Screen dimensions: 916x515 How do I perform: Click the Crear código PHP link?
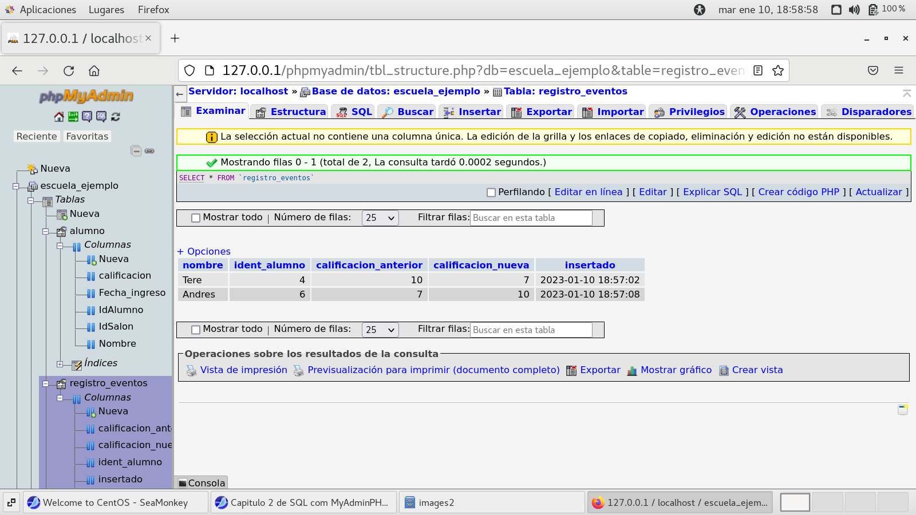pyautogui.click(x=798, y=192)
